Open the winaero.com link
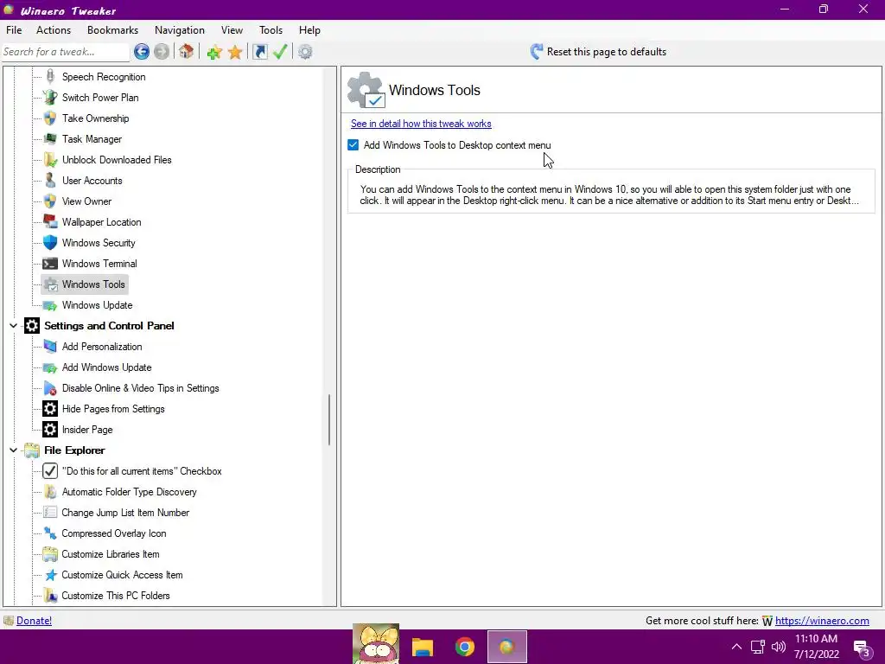885x664 pixels. 822,621
